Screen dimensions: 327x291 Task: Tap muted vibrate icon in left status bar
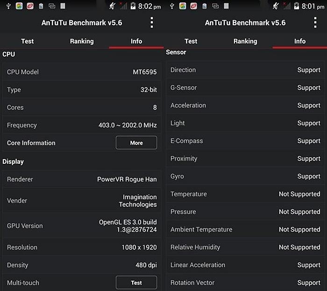point(112,6)
